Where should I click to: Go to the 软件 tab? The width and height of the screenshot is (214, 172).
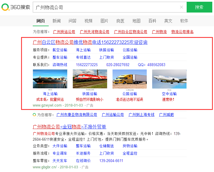coord(184,21)
